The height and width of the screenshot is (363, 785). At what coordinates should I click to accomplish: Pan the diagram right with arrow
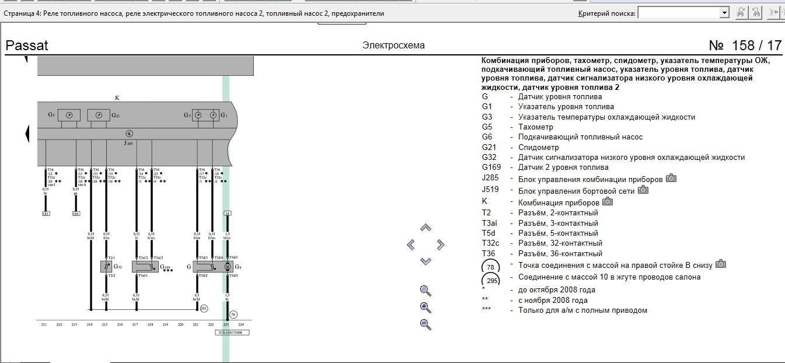tap(441, 245)
